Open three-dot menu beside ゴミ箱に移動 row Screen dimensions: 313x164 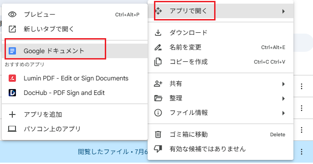pos(302,130)
